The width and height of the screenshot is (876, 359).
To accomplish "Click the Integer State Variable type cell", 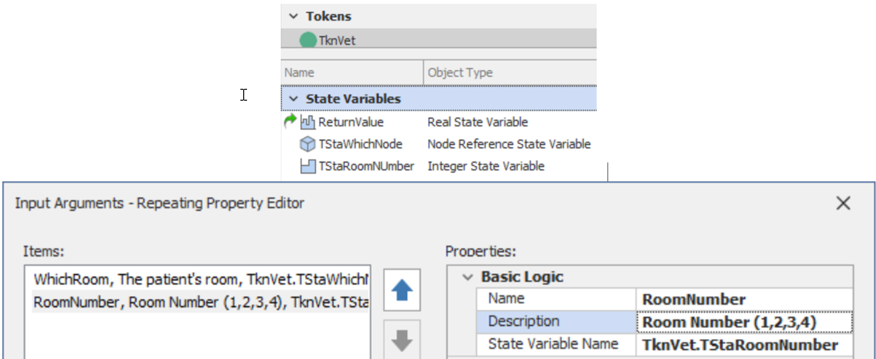I will coord(486,166).
